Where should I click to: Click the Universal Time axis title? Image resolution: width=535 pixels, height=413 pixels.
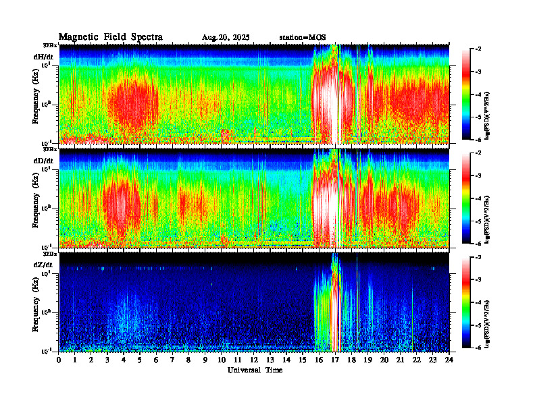(x=255, y=370)
